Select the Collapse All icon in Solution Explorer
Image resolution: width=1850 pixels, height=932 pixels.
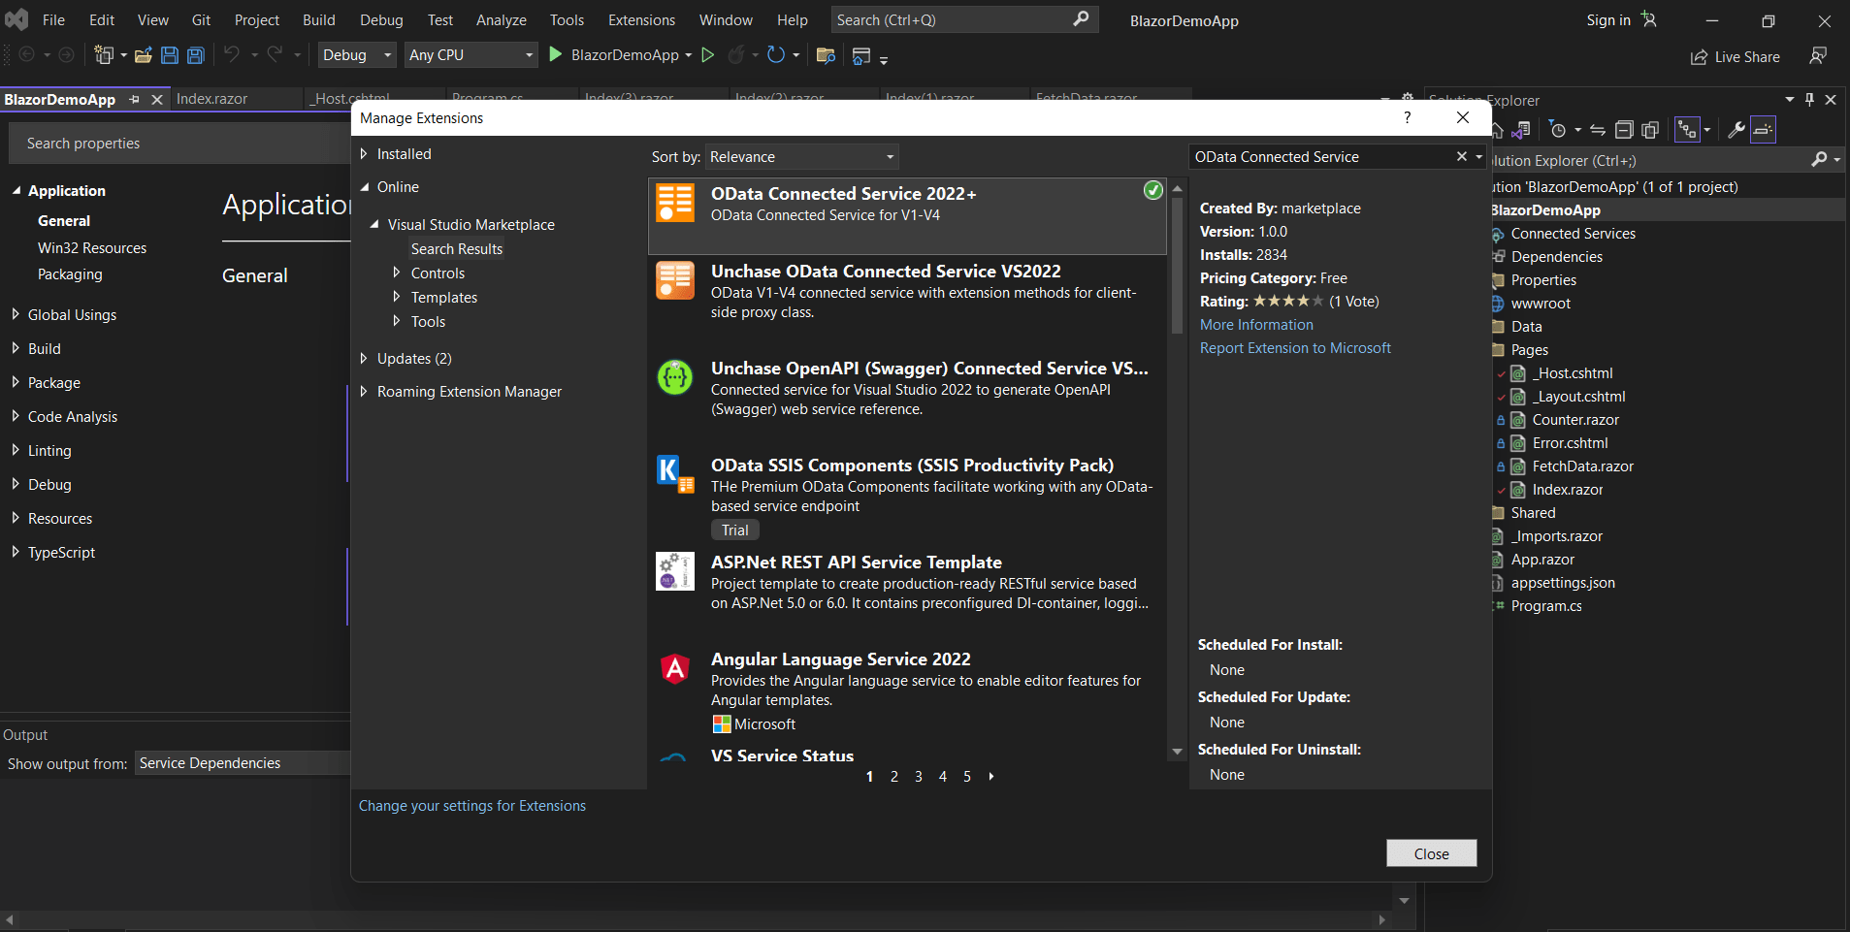(x=1626, y=129)
